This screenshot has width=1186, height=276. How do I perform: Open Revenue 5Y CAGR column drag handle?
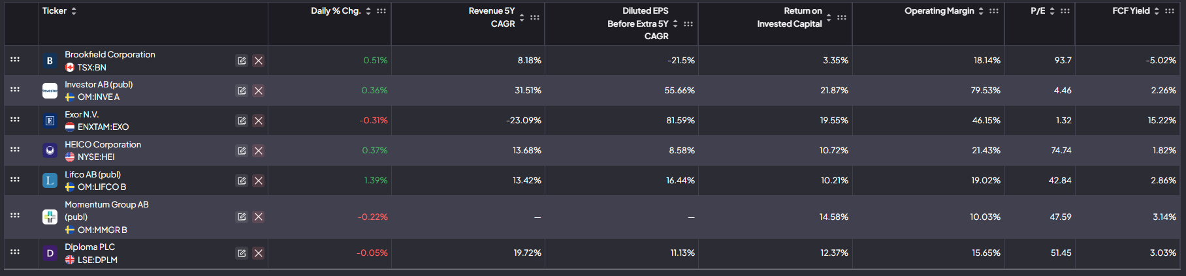tap(535, 18)
